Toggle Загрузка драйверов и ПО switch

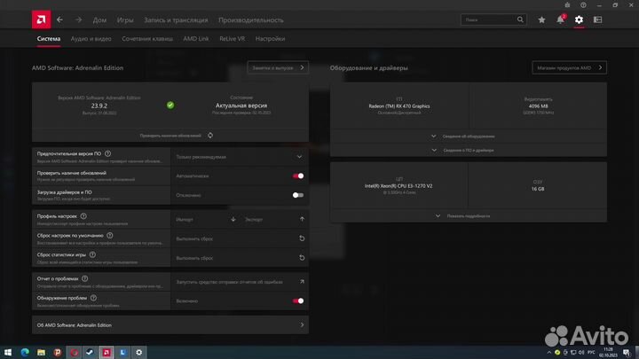click(298, 195)
